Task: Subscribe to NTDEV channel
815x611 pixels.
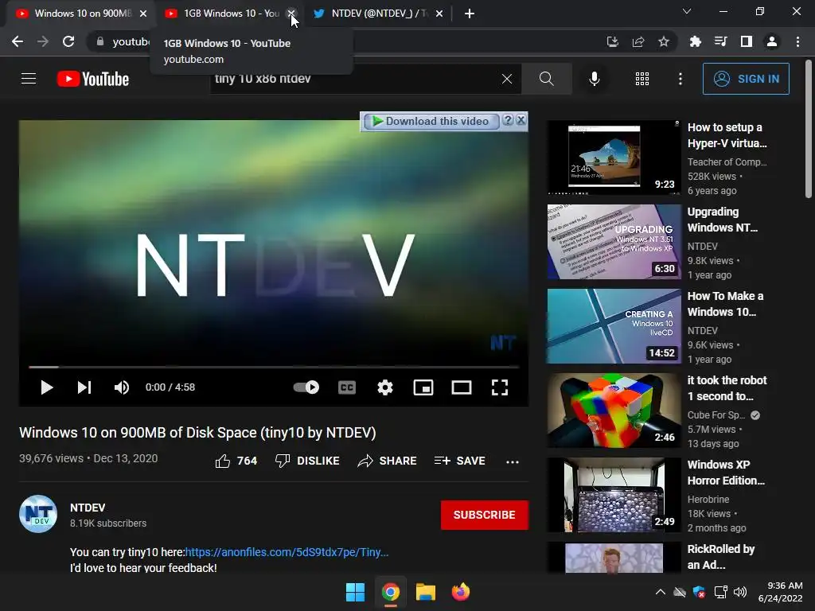Action: 485,515
